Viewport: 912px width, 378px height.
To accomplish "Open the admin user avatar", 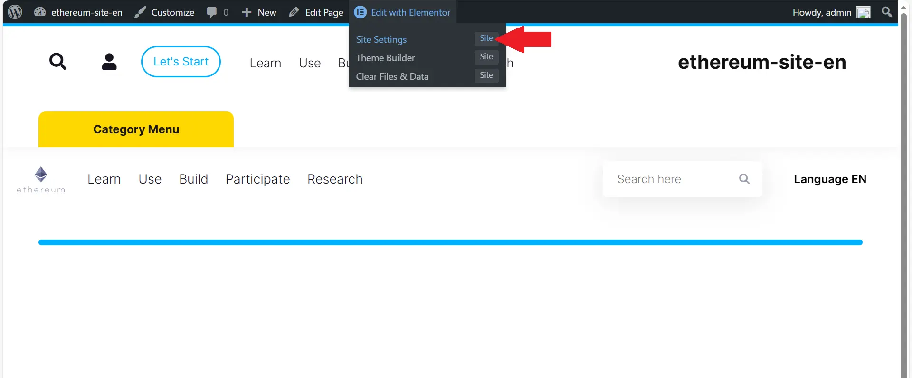I will (x=863, y=12).
